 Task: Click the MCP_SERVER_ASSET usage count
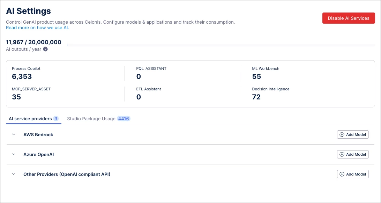coord(16,97)
